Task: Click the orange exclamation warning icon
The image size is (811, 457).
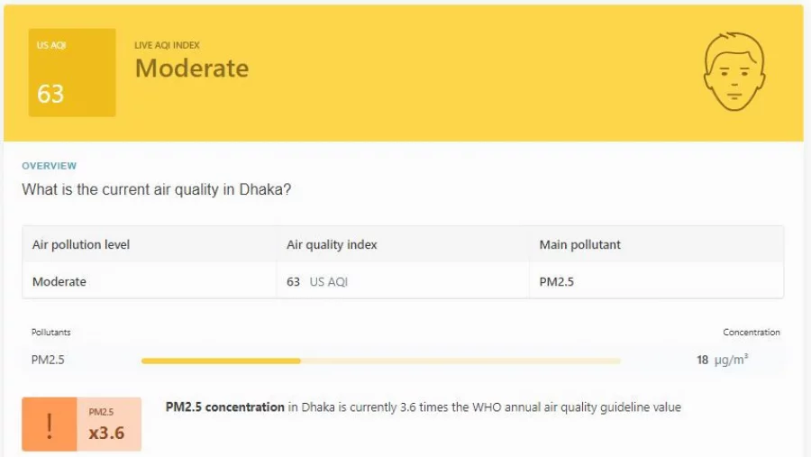Action: coord(50,425)
